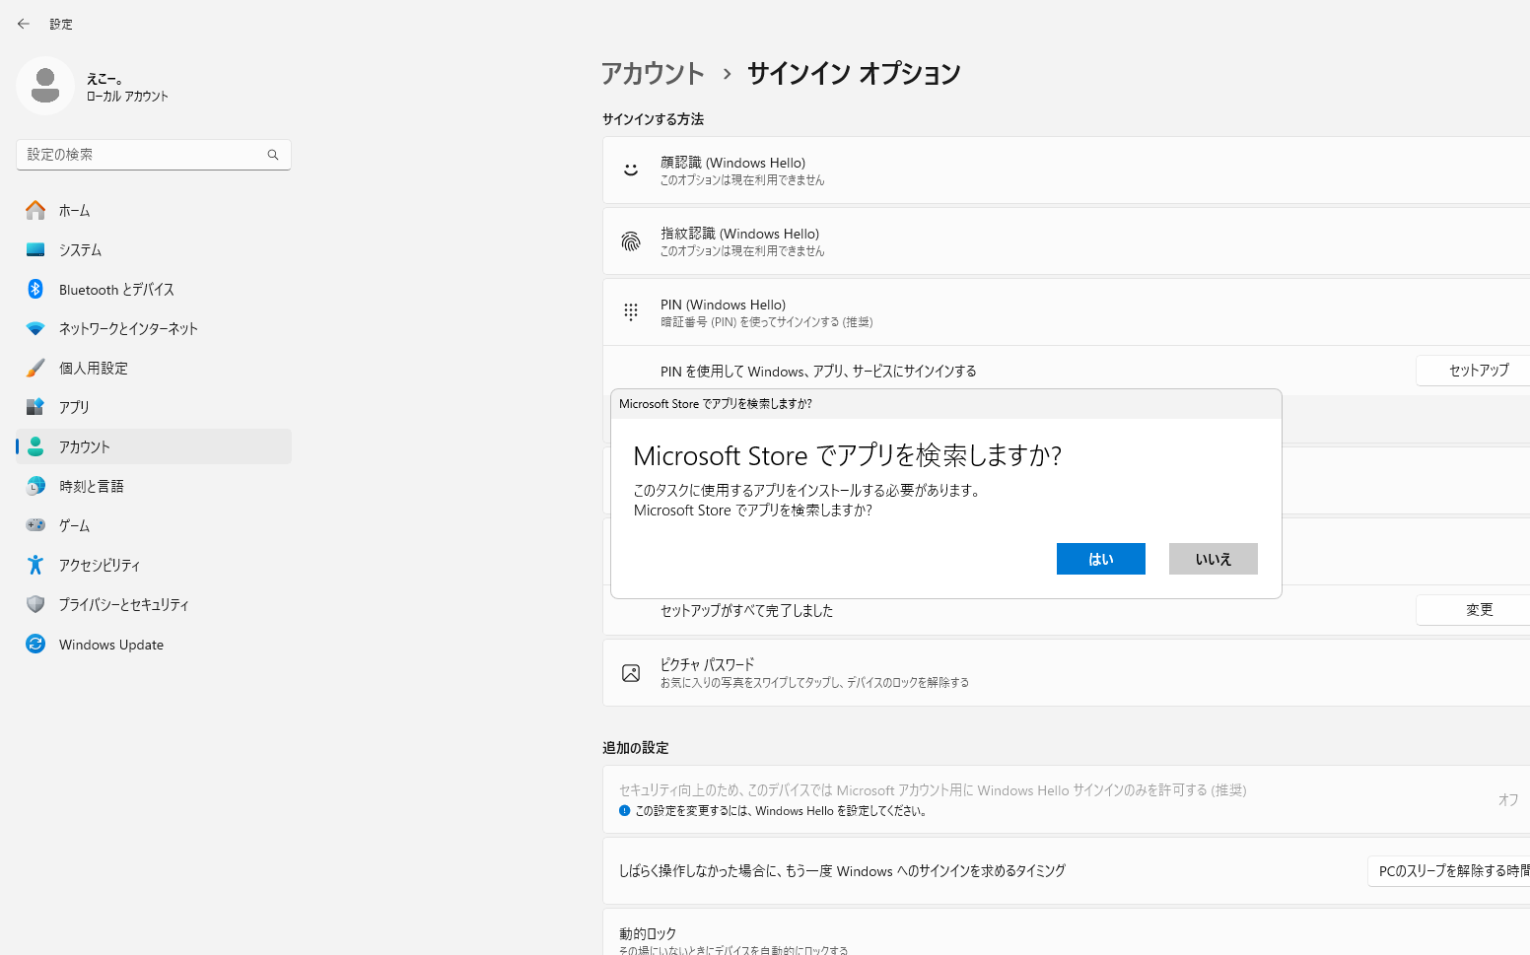Viewport: 1530px width, 955px height.
Task: Open PCのスリープを解除する時間 dropdown
Action: tap(1449, 871)
